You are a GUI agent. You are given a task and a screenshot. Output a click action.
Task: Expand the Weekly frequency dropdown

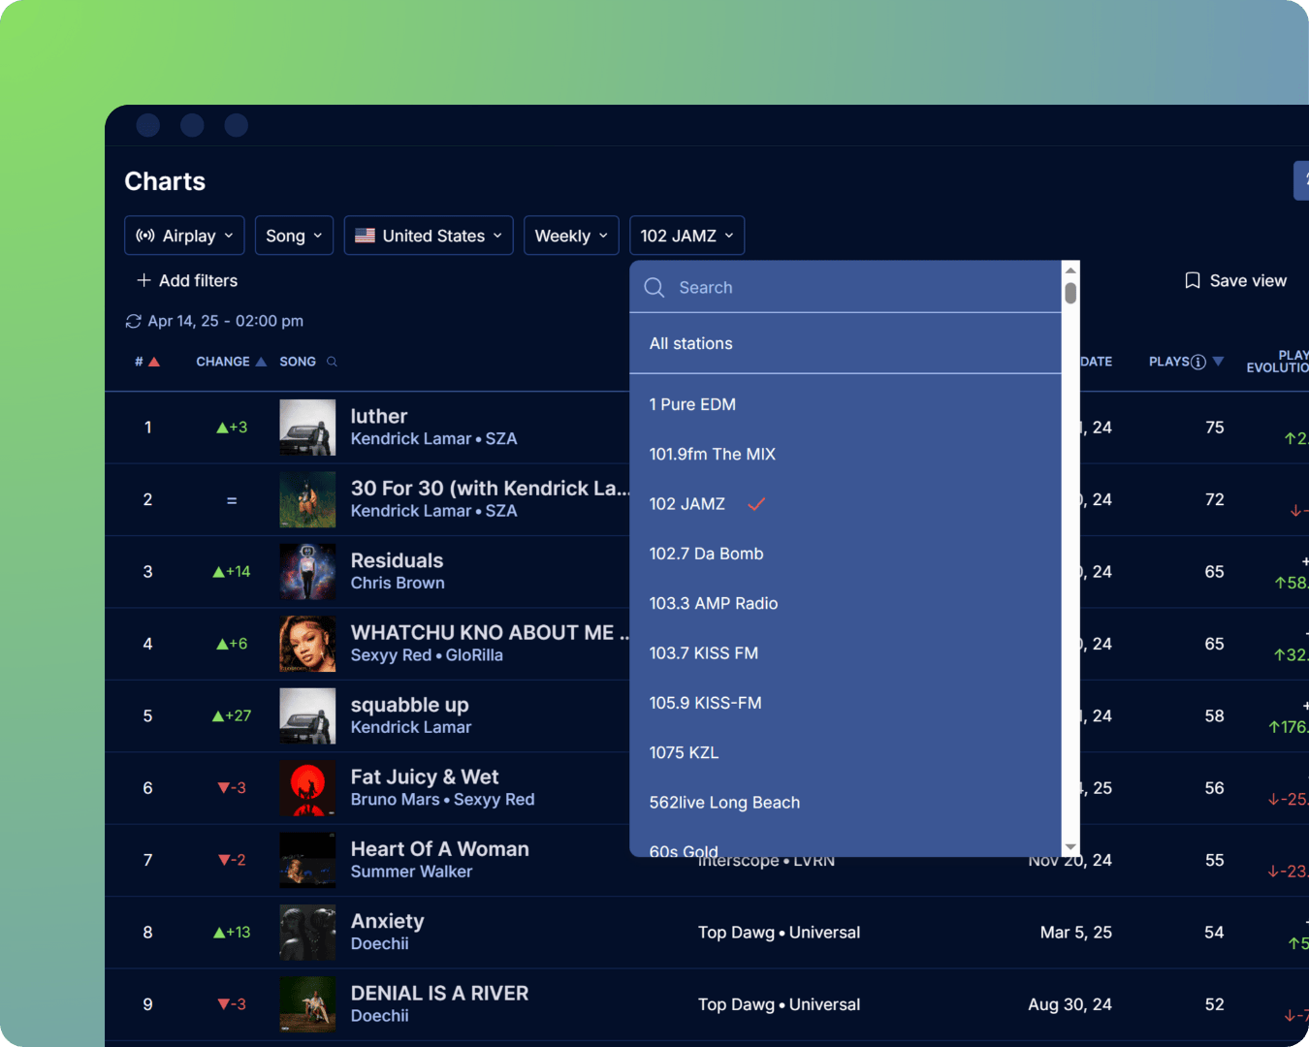(x=571, y=235)
